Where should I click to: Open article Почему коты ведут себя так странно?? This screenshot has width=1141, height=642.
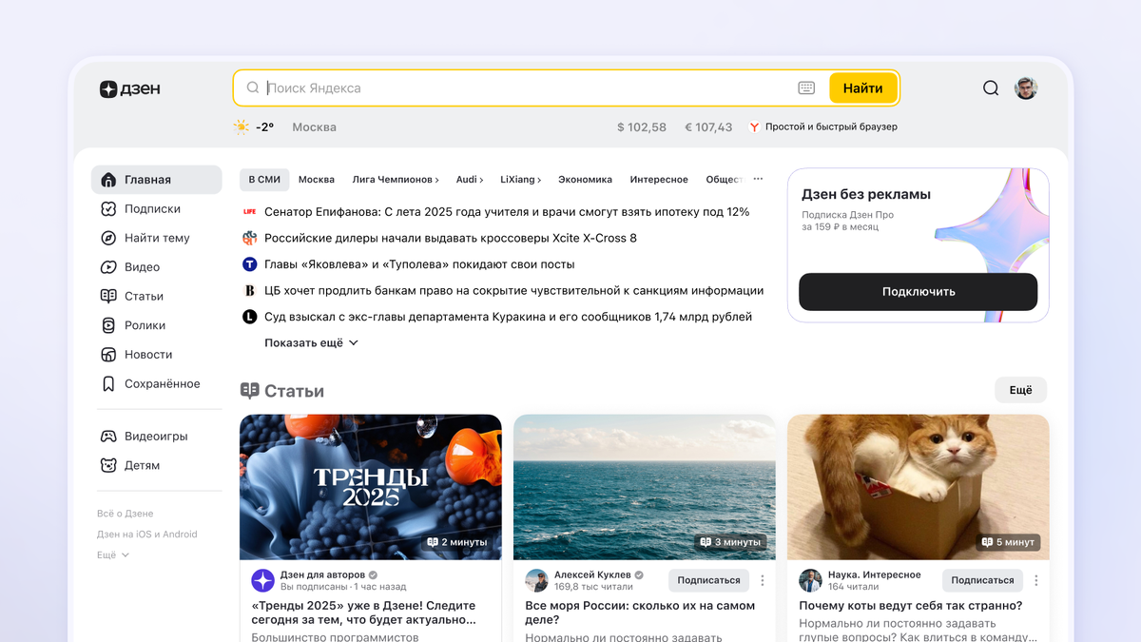tap(911, 606)
